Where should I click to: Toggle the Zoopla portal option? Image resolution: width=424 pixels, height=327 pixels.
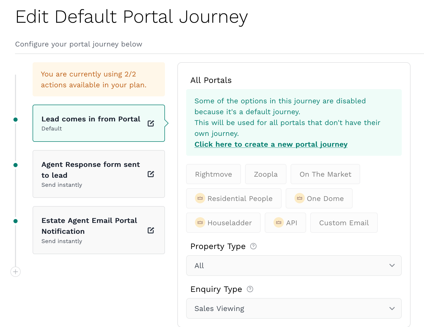pos(266,174)
